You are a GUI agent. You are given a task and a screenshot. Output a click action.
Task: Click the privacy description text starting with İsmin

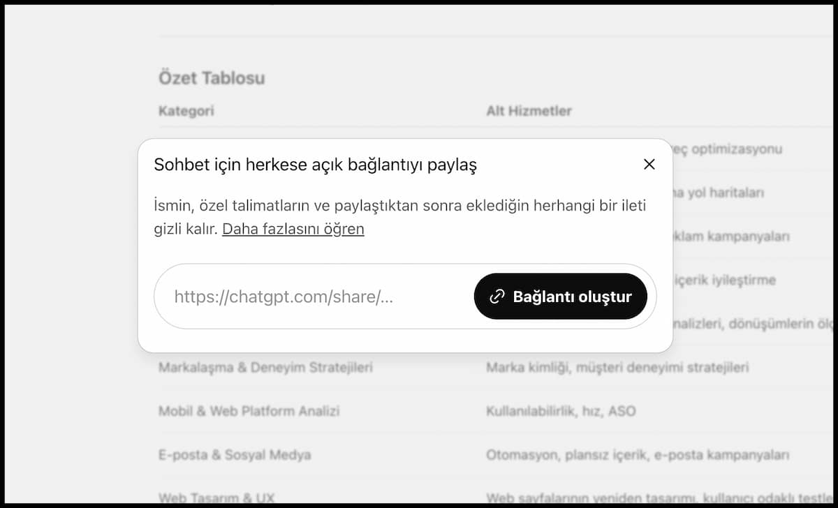[x=399, y=207]
